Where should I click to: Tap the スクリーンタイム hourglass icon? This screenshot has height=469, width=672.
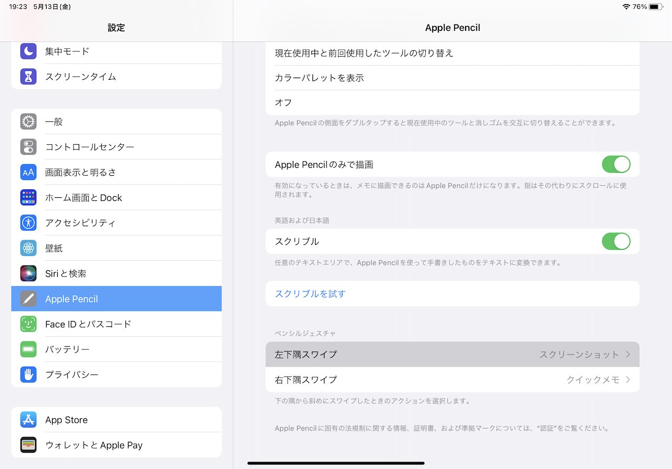coord(28,77)
